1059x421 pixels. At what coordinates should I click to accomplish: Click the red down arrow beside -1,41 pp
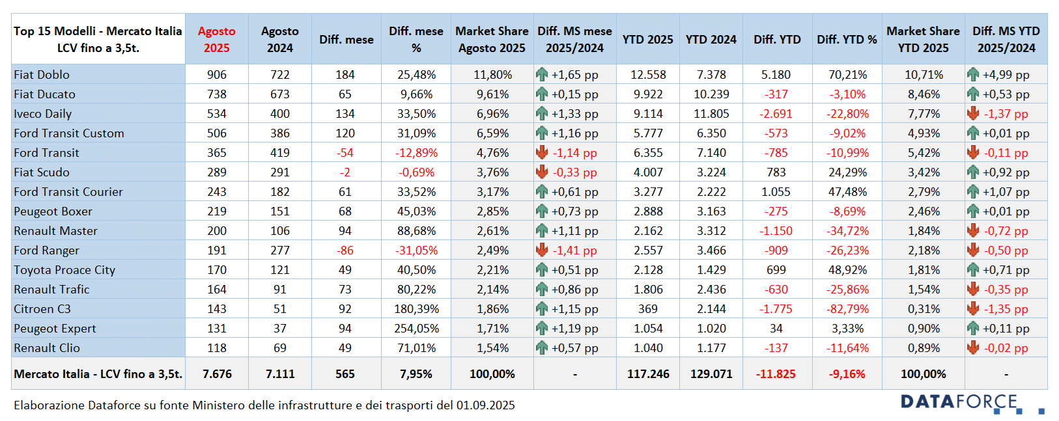(542, 250)
